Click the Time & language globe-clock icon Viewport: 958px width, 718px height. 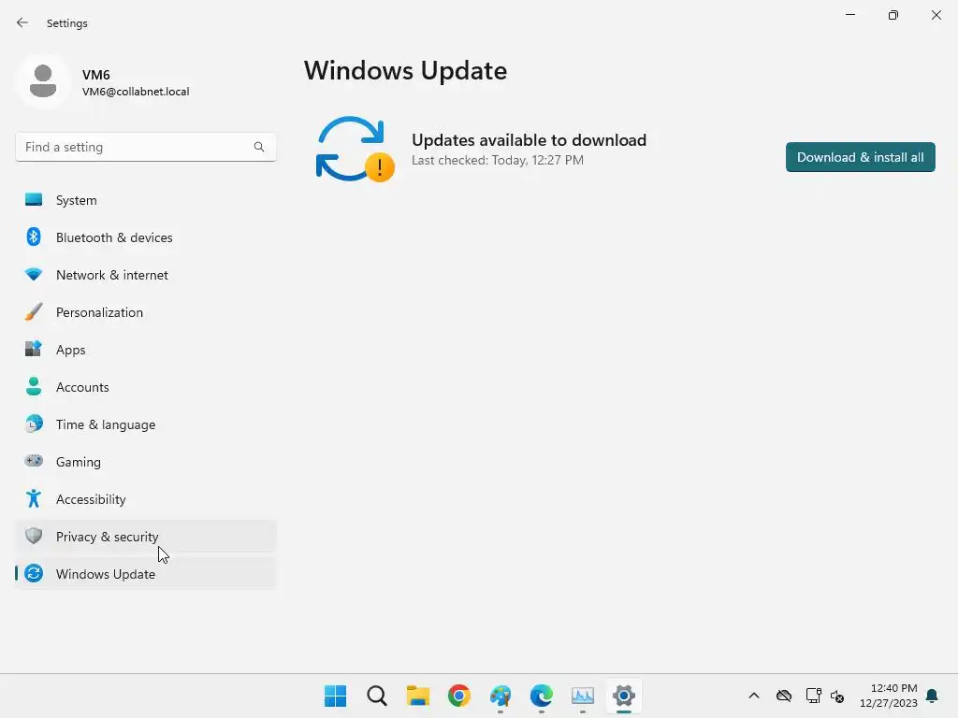click(34, 424)
